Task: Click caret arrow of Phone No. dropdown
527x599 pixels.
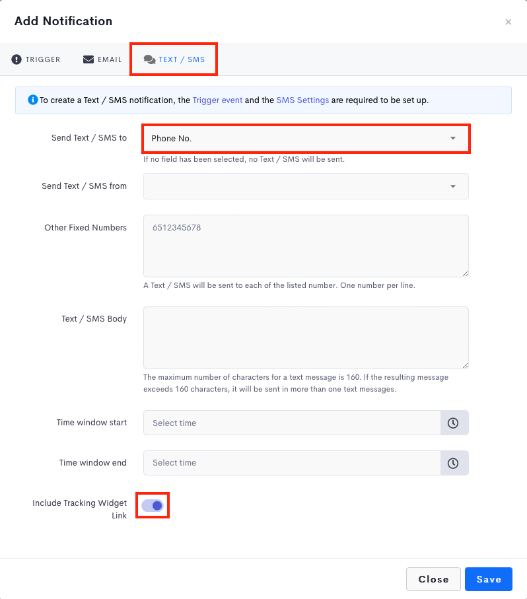Action: [453, 138]
